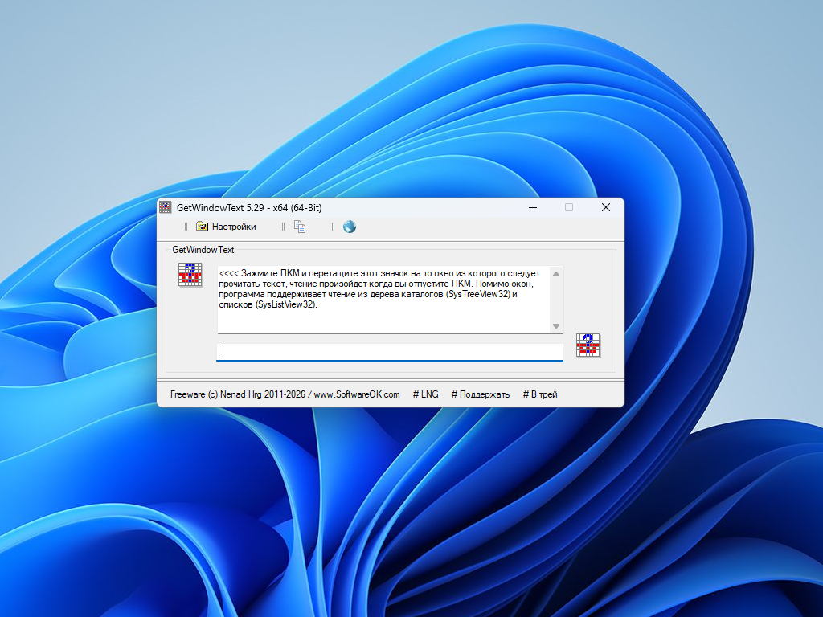
Task: Close the GetWindowText window
Action: (606, 207)
